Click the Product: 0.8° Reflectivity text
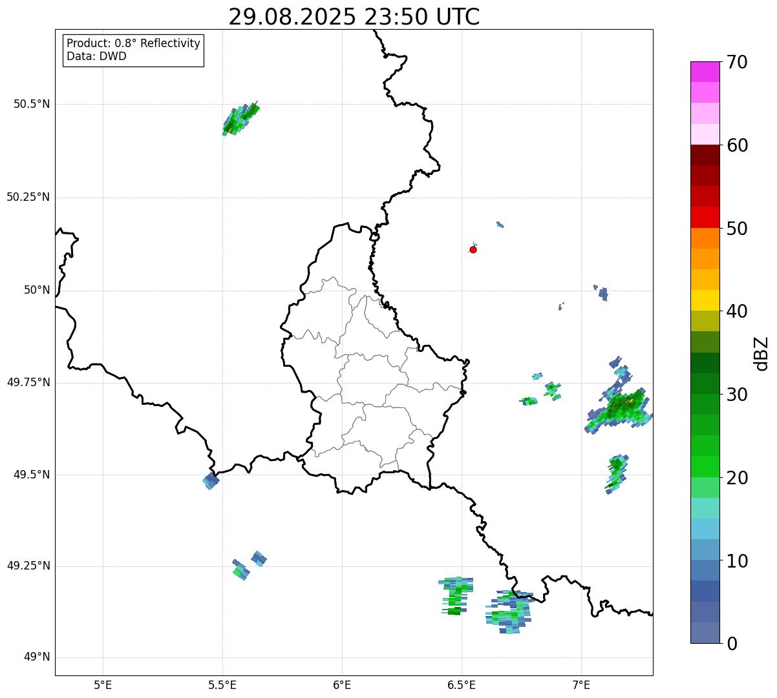Viewport: 777px width, 698px height. [x=133, y=44]
